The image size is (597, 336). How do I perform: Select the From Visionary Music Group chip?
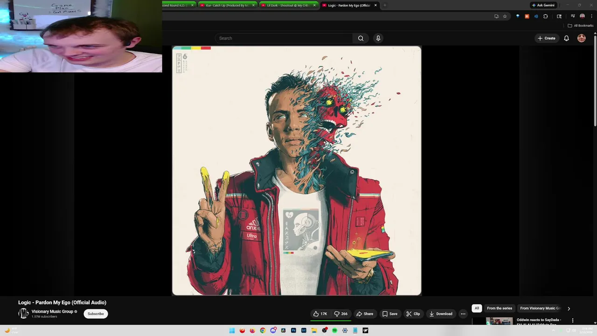(540, 308)
